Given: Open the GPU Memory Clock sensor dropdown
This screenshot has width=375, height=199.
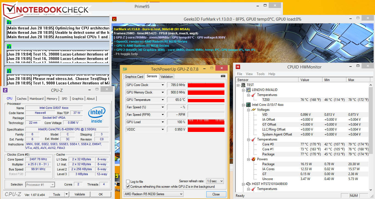Looking at the screenshot, I should click(163, 92).
